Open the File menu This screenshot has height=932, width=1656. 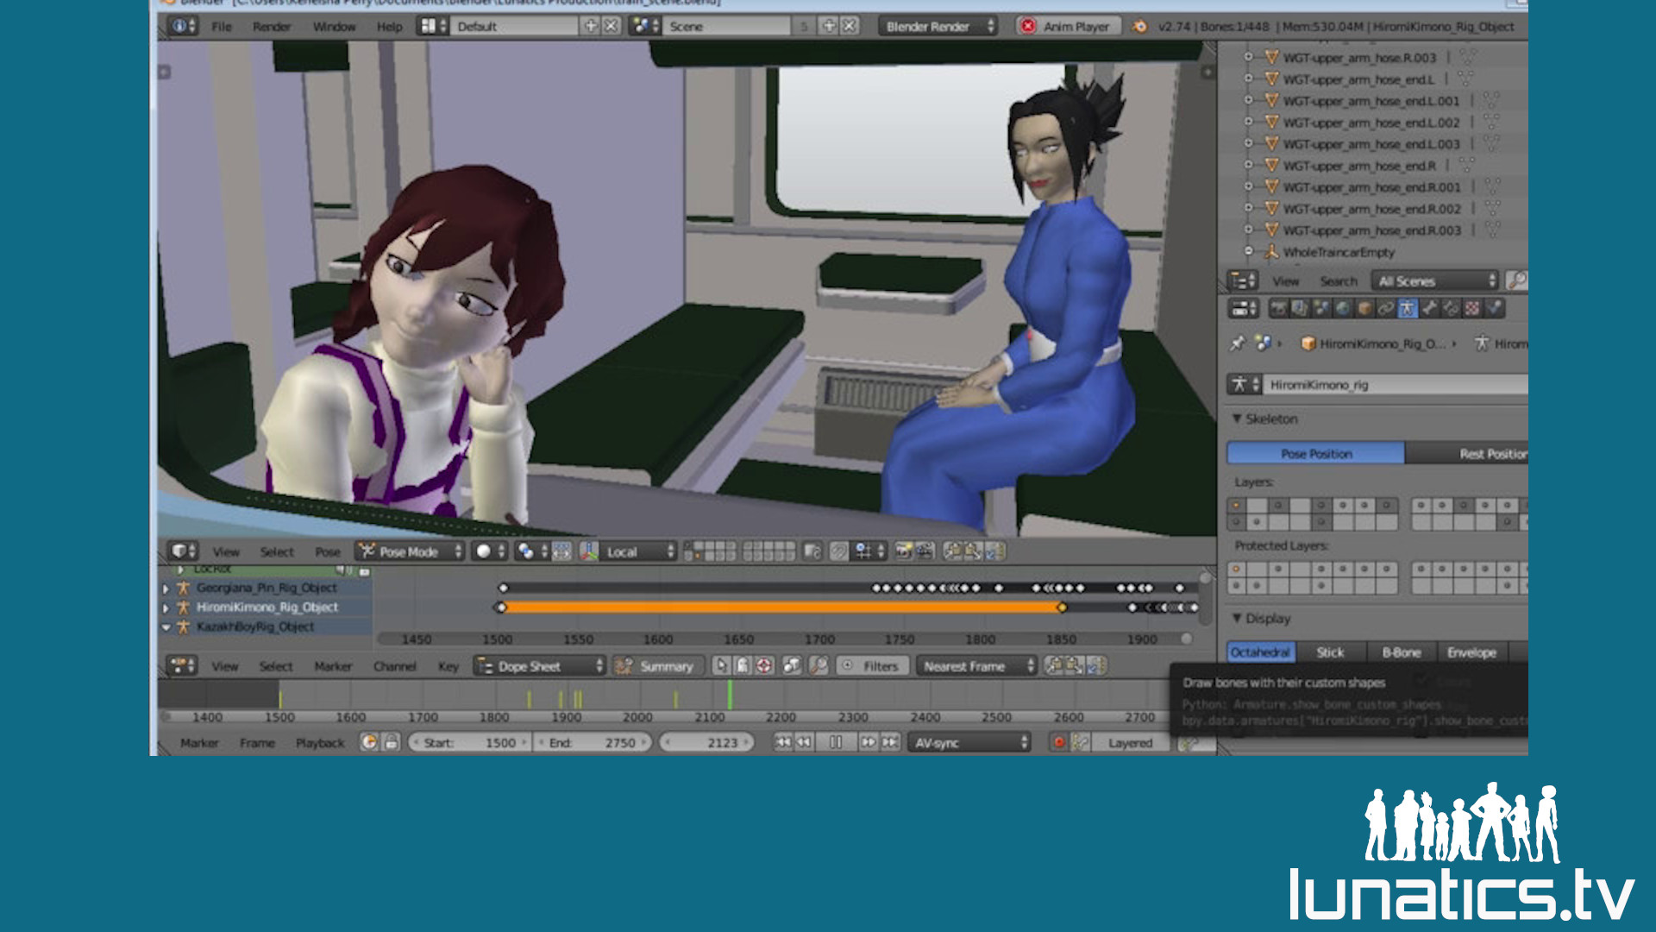(x=222, y=27)
